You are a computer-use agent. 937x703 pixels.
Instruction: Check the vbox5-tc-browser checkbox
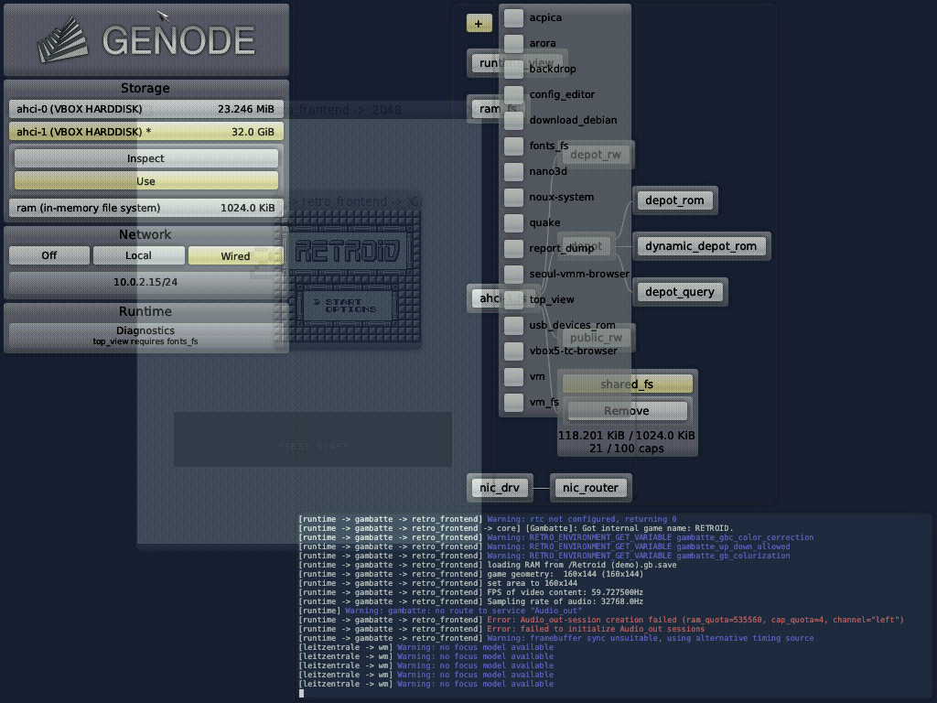(x=513, y=351)
